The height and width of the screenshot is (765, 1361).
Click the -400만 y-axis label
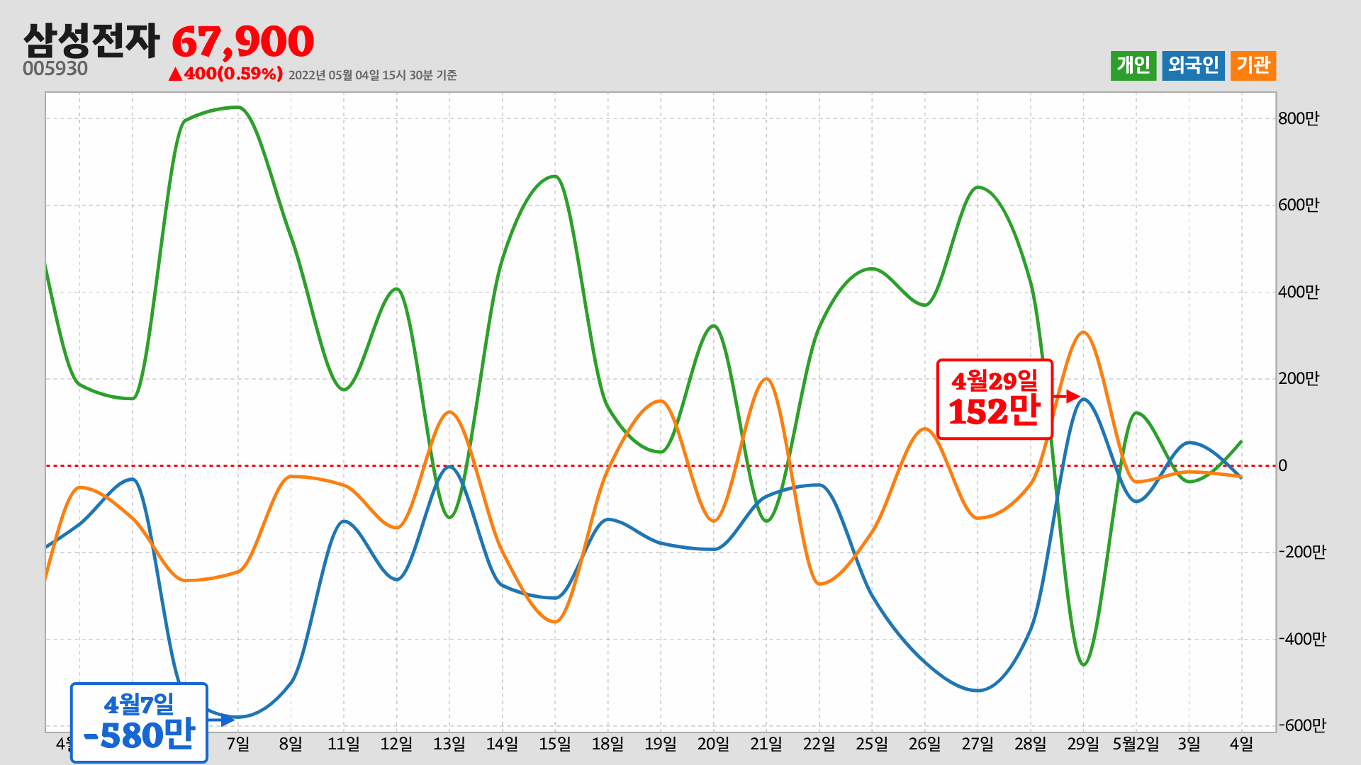[1302, 639]
